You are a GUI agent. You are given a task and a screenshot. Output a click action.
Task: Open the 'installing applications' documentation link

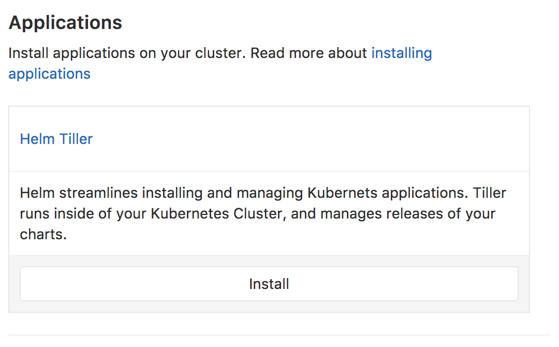[x=401, y=53]
